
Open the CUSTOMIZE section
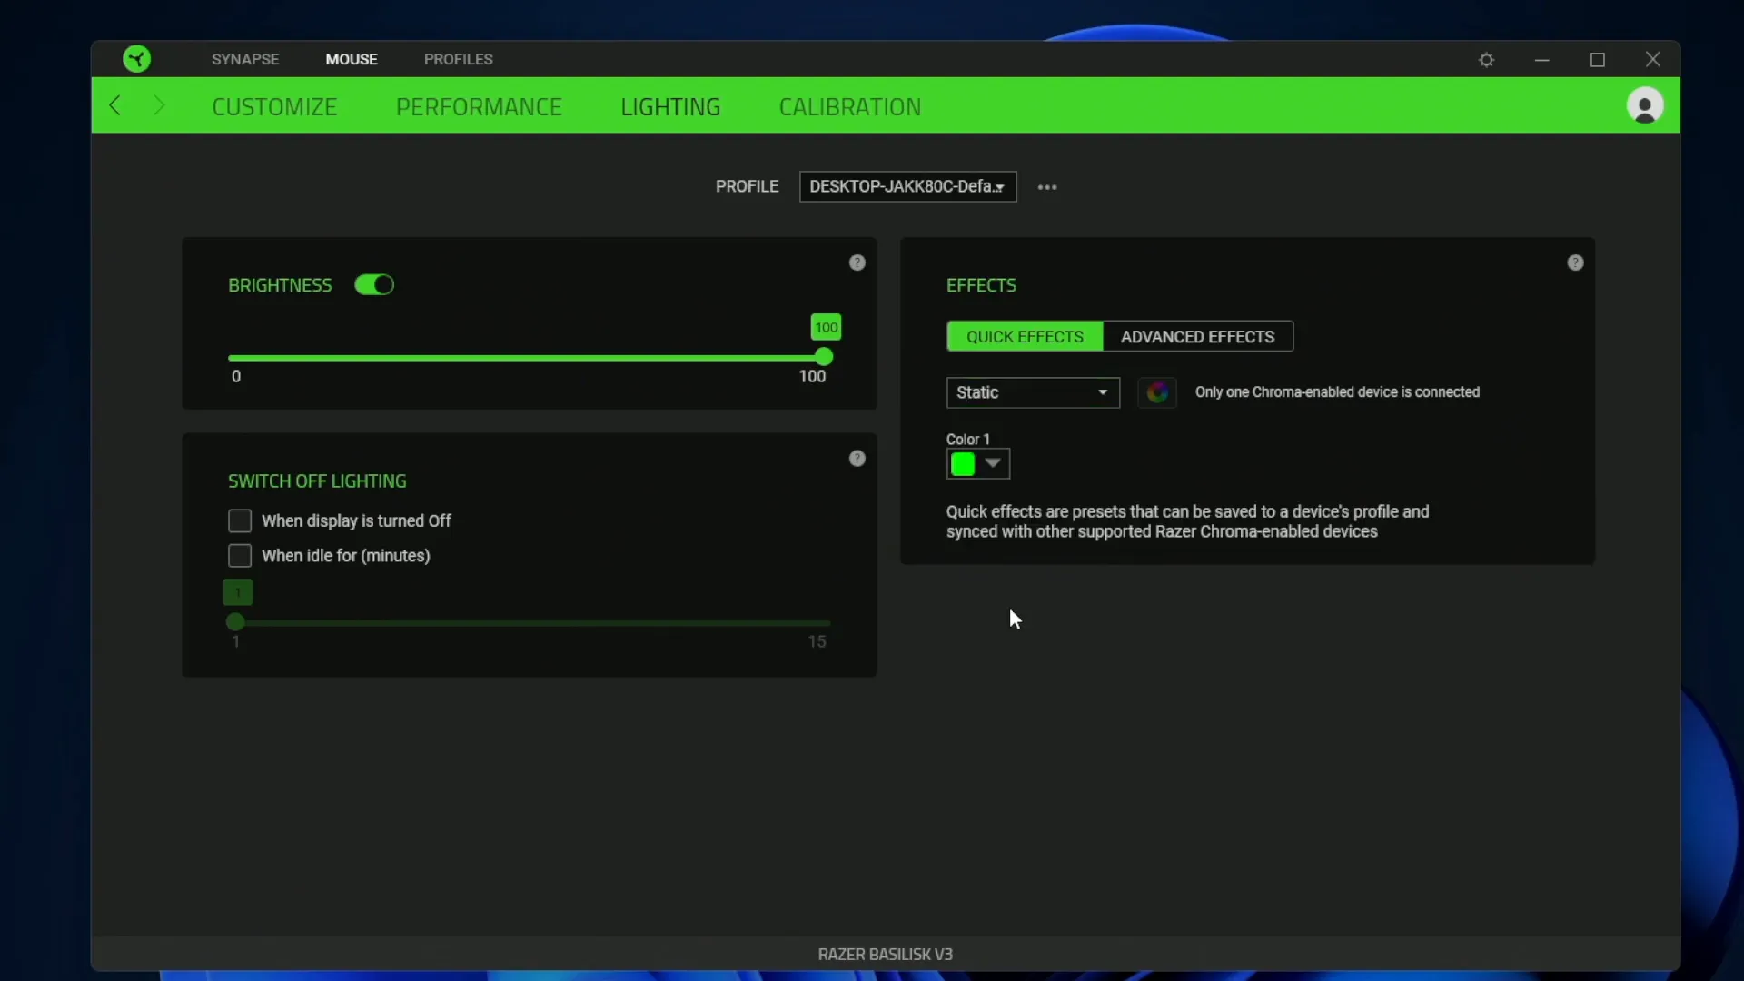tap(274, 107)
